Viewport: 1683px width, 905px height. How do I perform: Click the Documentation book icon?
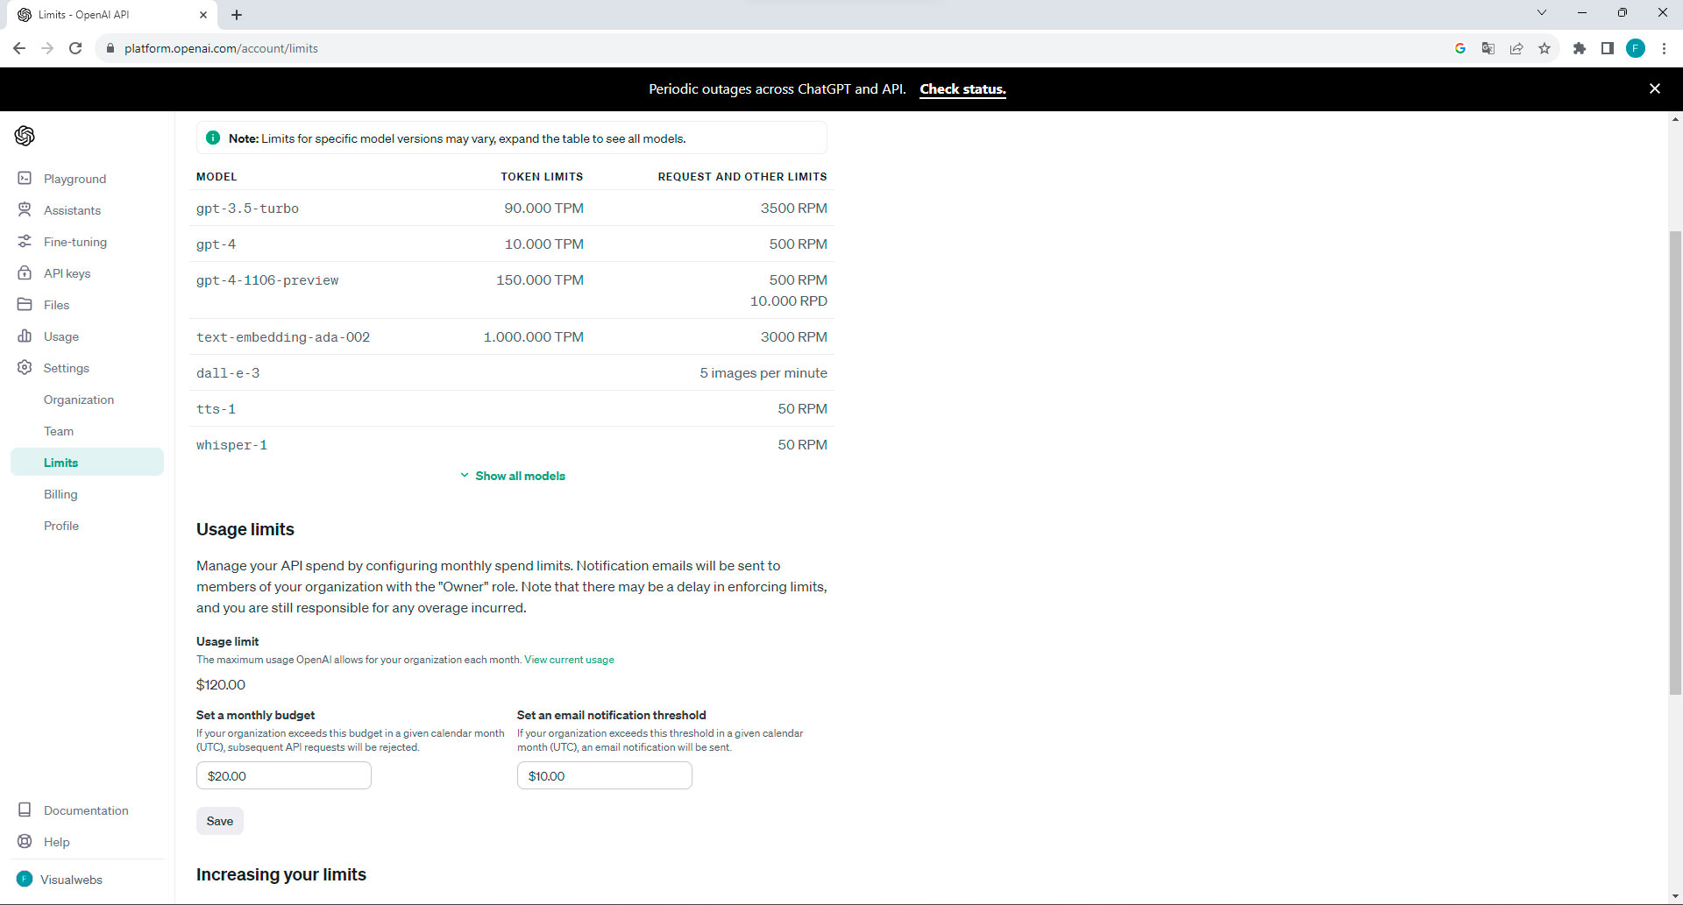click(25, 810)
